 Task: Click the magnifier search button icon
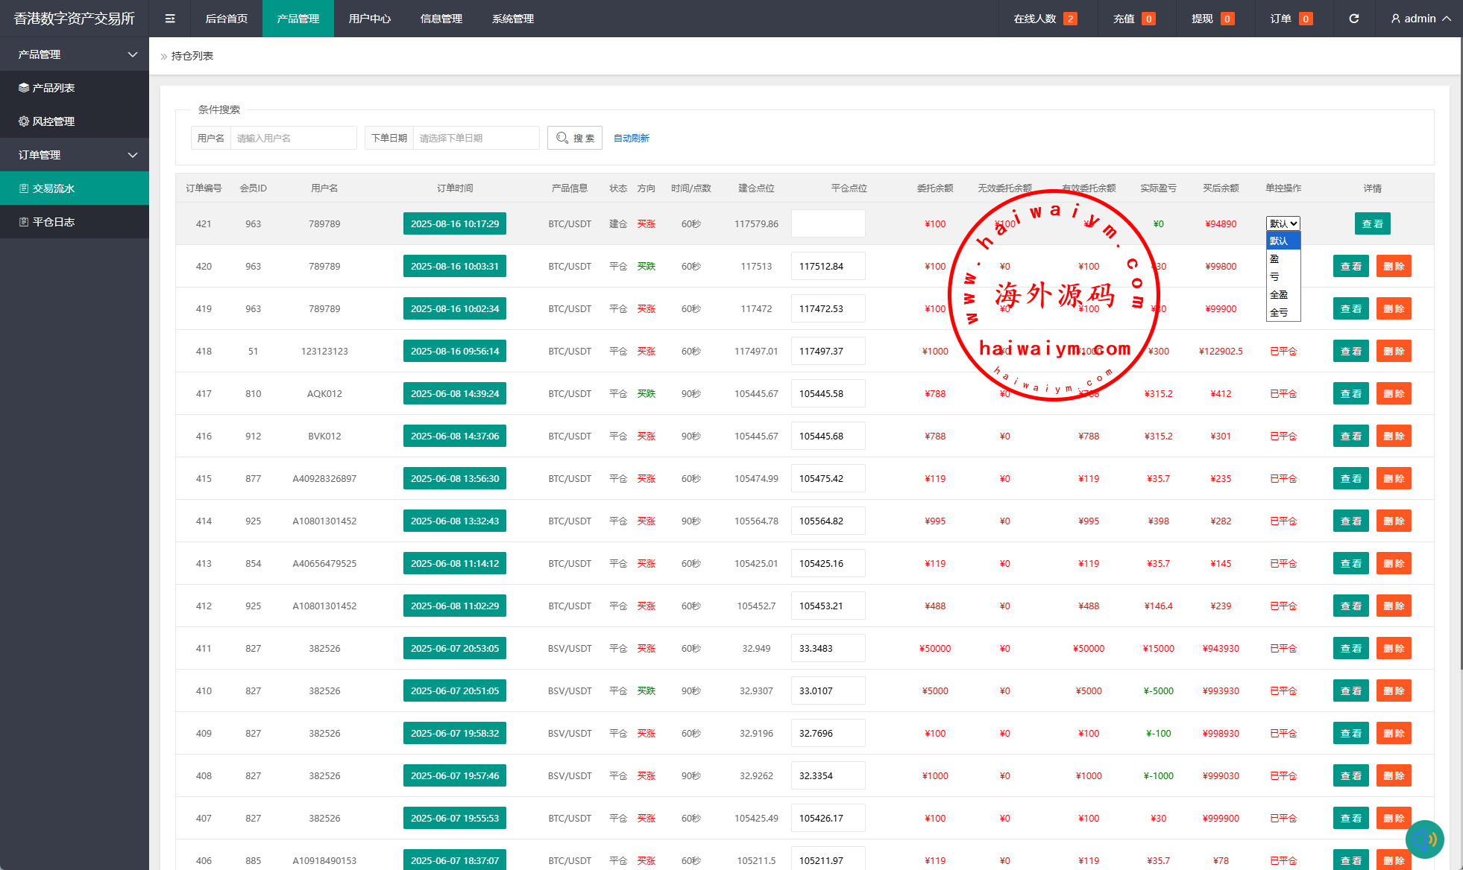click(x=562, y=138)
